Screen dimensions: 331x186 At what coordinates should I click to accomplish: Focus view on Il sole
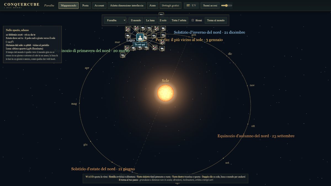click(x=163, y=20)
